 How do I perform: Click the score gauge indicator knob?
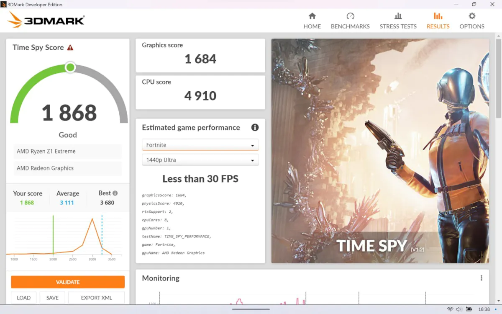click(x=70, y=67)
